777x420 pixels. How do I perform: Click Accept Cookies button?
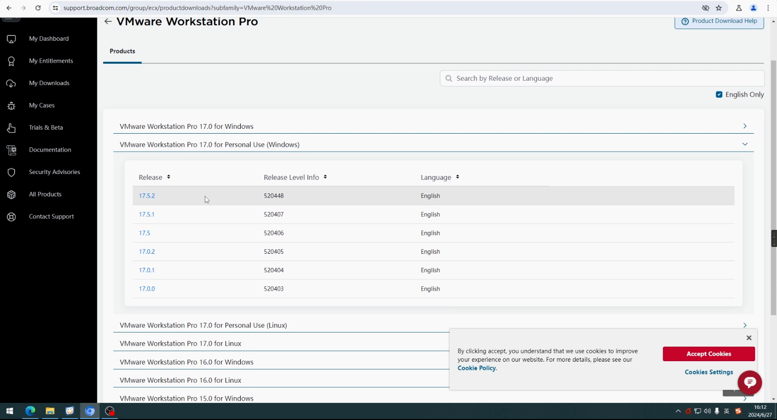coord(708,354)
